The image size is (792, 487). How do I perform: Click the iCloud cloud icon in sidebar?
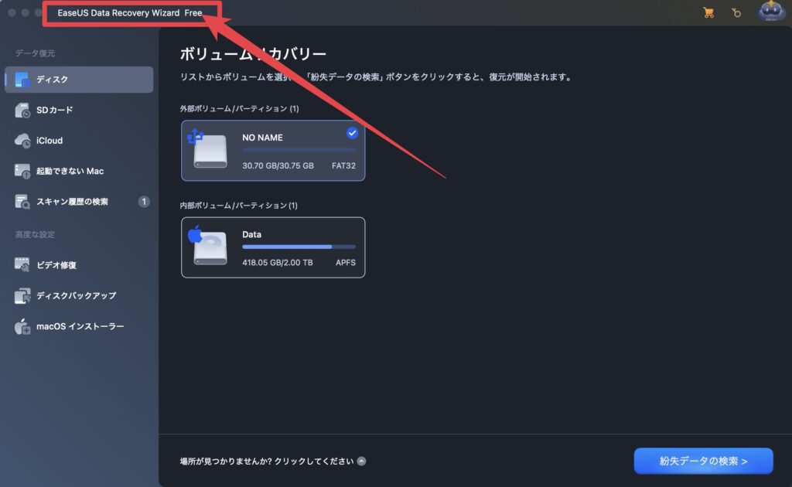coord(22,141)
